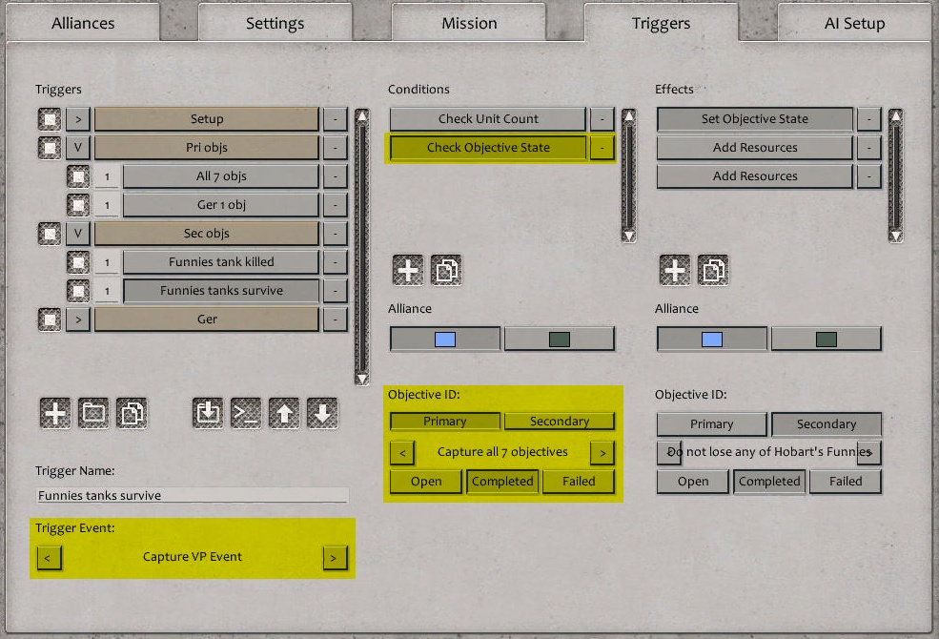Click the folder icon under the Triggers list
Screen dimensions: 939x639
tap(92, 414)
